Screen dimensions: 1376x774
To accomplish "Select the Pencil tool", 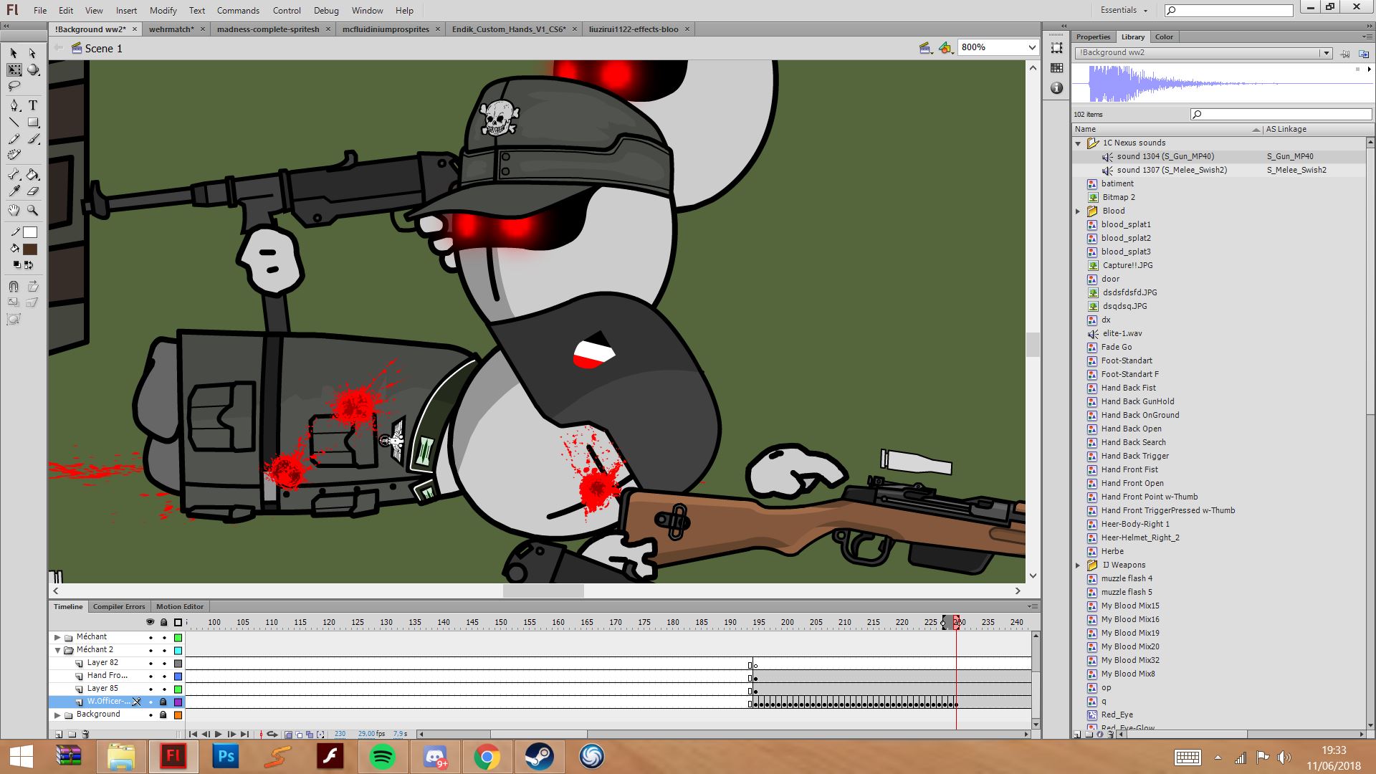I will [x=14, y=139].
